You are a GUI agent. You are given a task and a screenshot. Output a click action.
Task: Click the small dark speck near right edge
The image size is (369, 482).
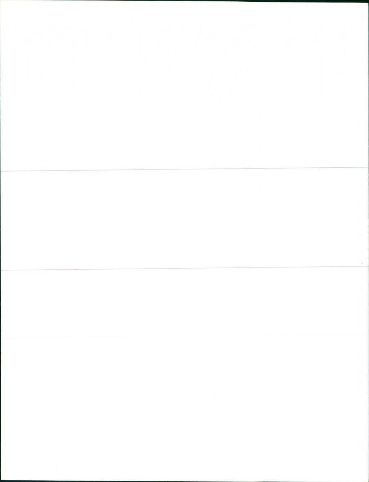(x=361, y=264)
